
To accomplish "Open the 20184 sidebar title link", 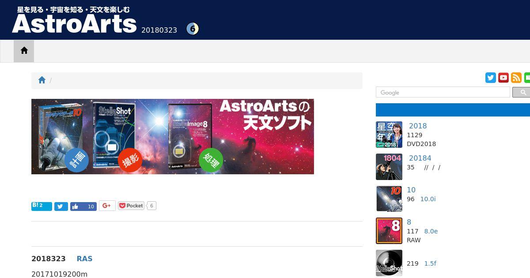I will tap(420, 158).
